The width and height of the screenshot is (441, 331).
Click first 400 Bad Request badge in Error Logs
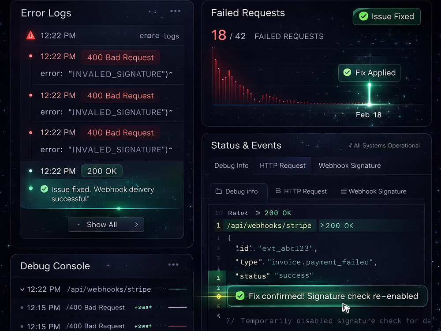pyautogui.click(x=120, y=57)
